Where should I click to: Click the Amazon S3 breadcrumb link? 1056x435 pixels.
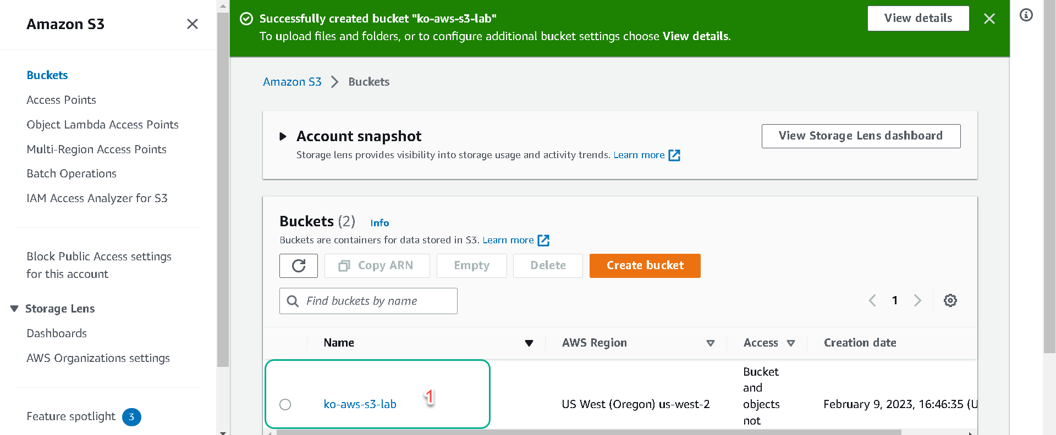tap(292, 82)
